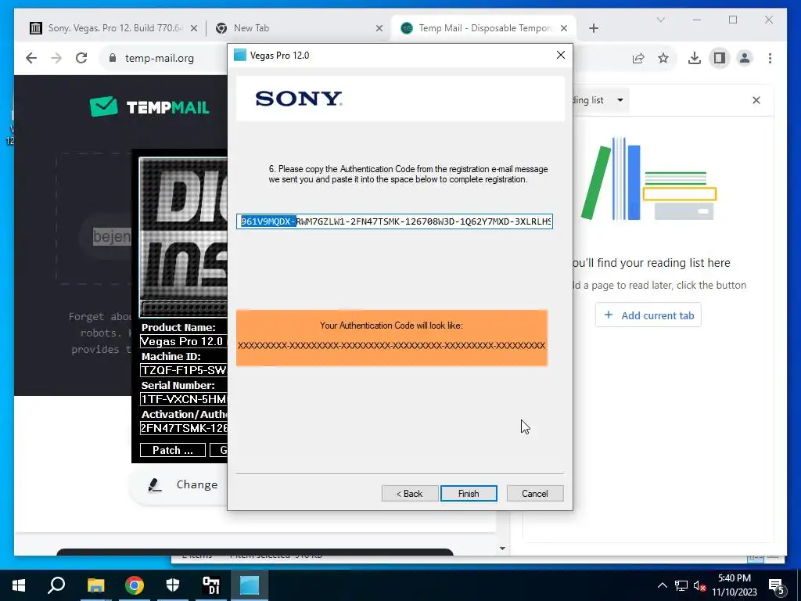Expand the Reading list dropdown in side panel
The width and height of the screenshot is (801, 601).
(620, 99)
